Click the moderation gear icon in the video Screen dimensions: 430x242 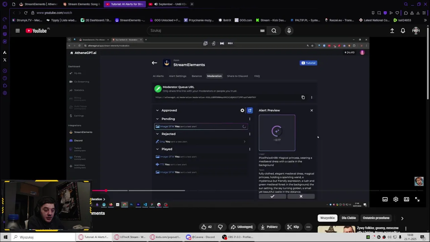tap(242, 110)
